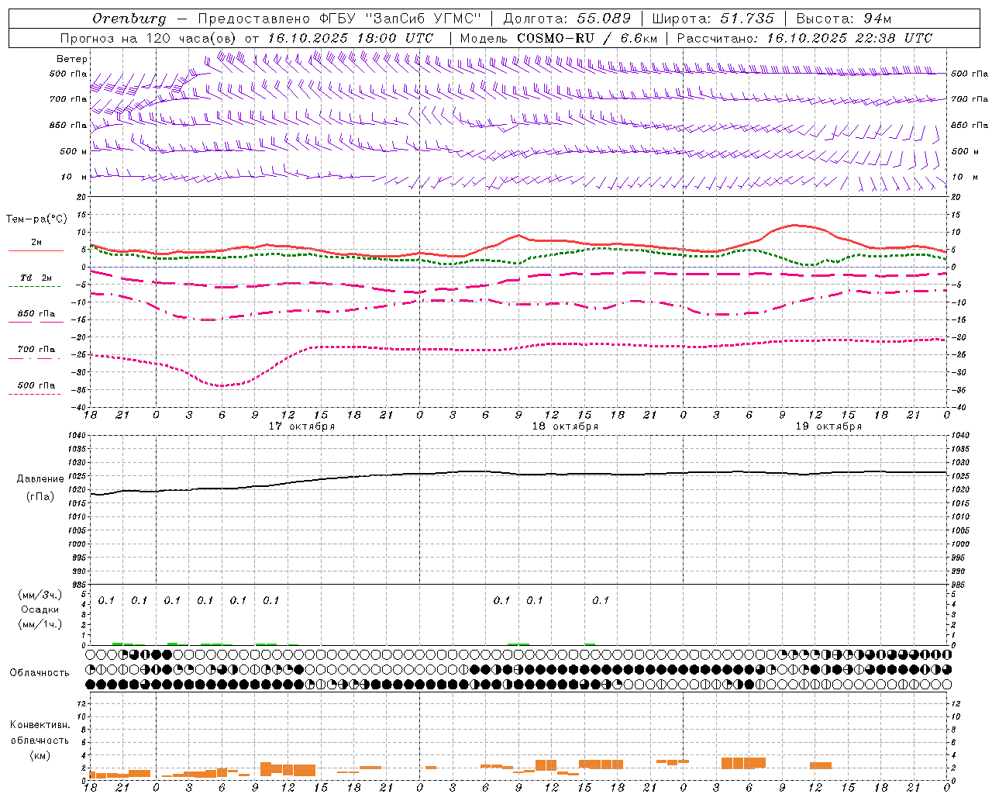The height and width of the screenshot is (794, 992).
Task: Click the 19 октября date label
Action: click(x=828, y=426)
